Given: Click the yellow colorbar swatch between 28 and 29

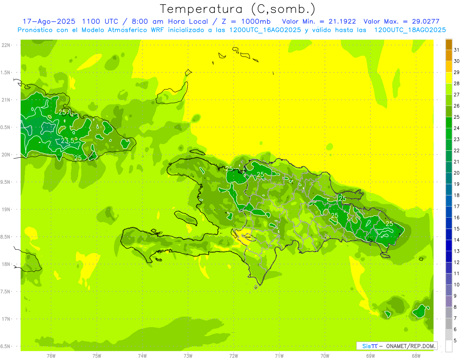Looking at the screenshot, I should (449, 78).
